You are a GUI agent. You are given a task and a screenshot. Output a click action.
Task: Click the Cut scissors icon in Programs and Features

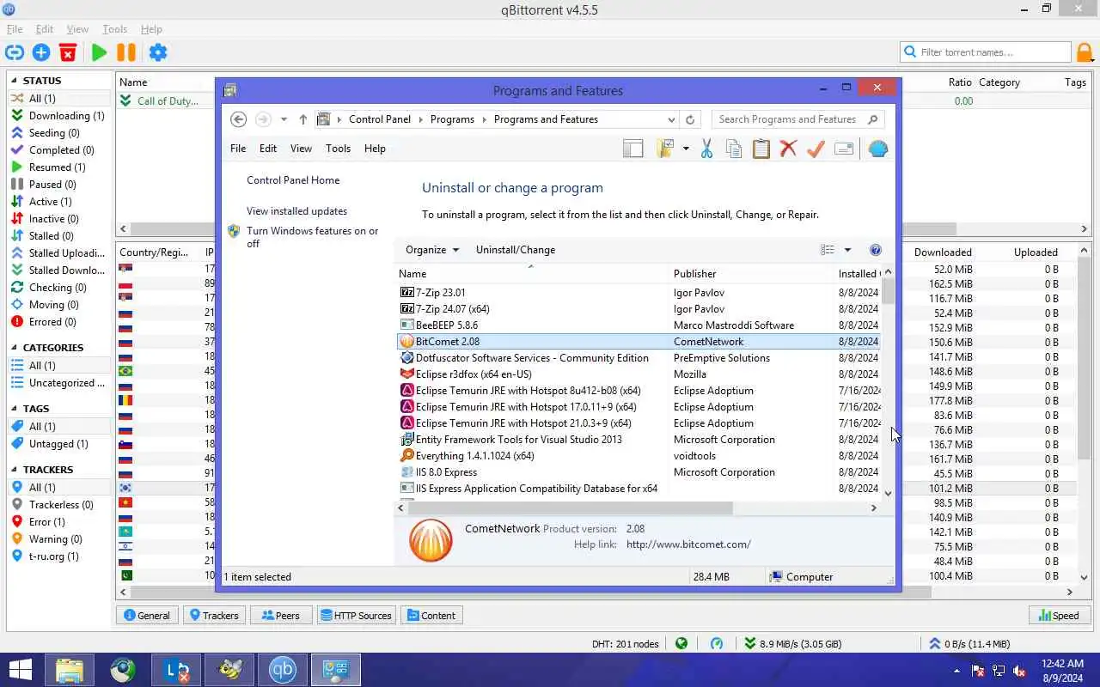[x=706, y=149]
